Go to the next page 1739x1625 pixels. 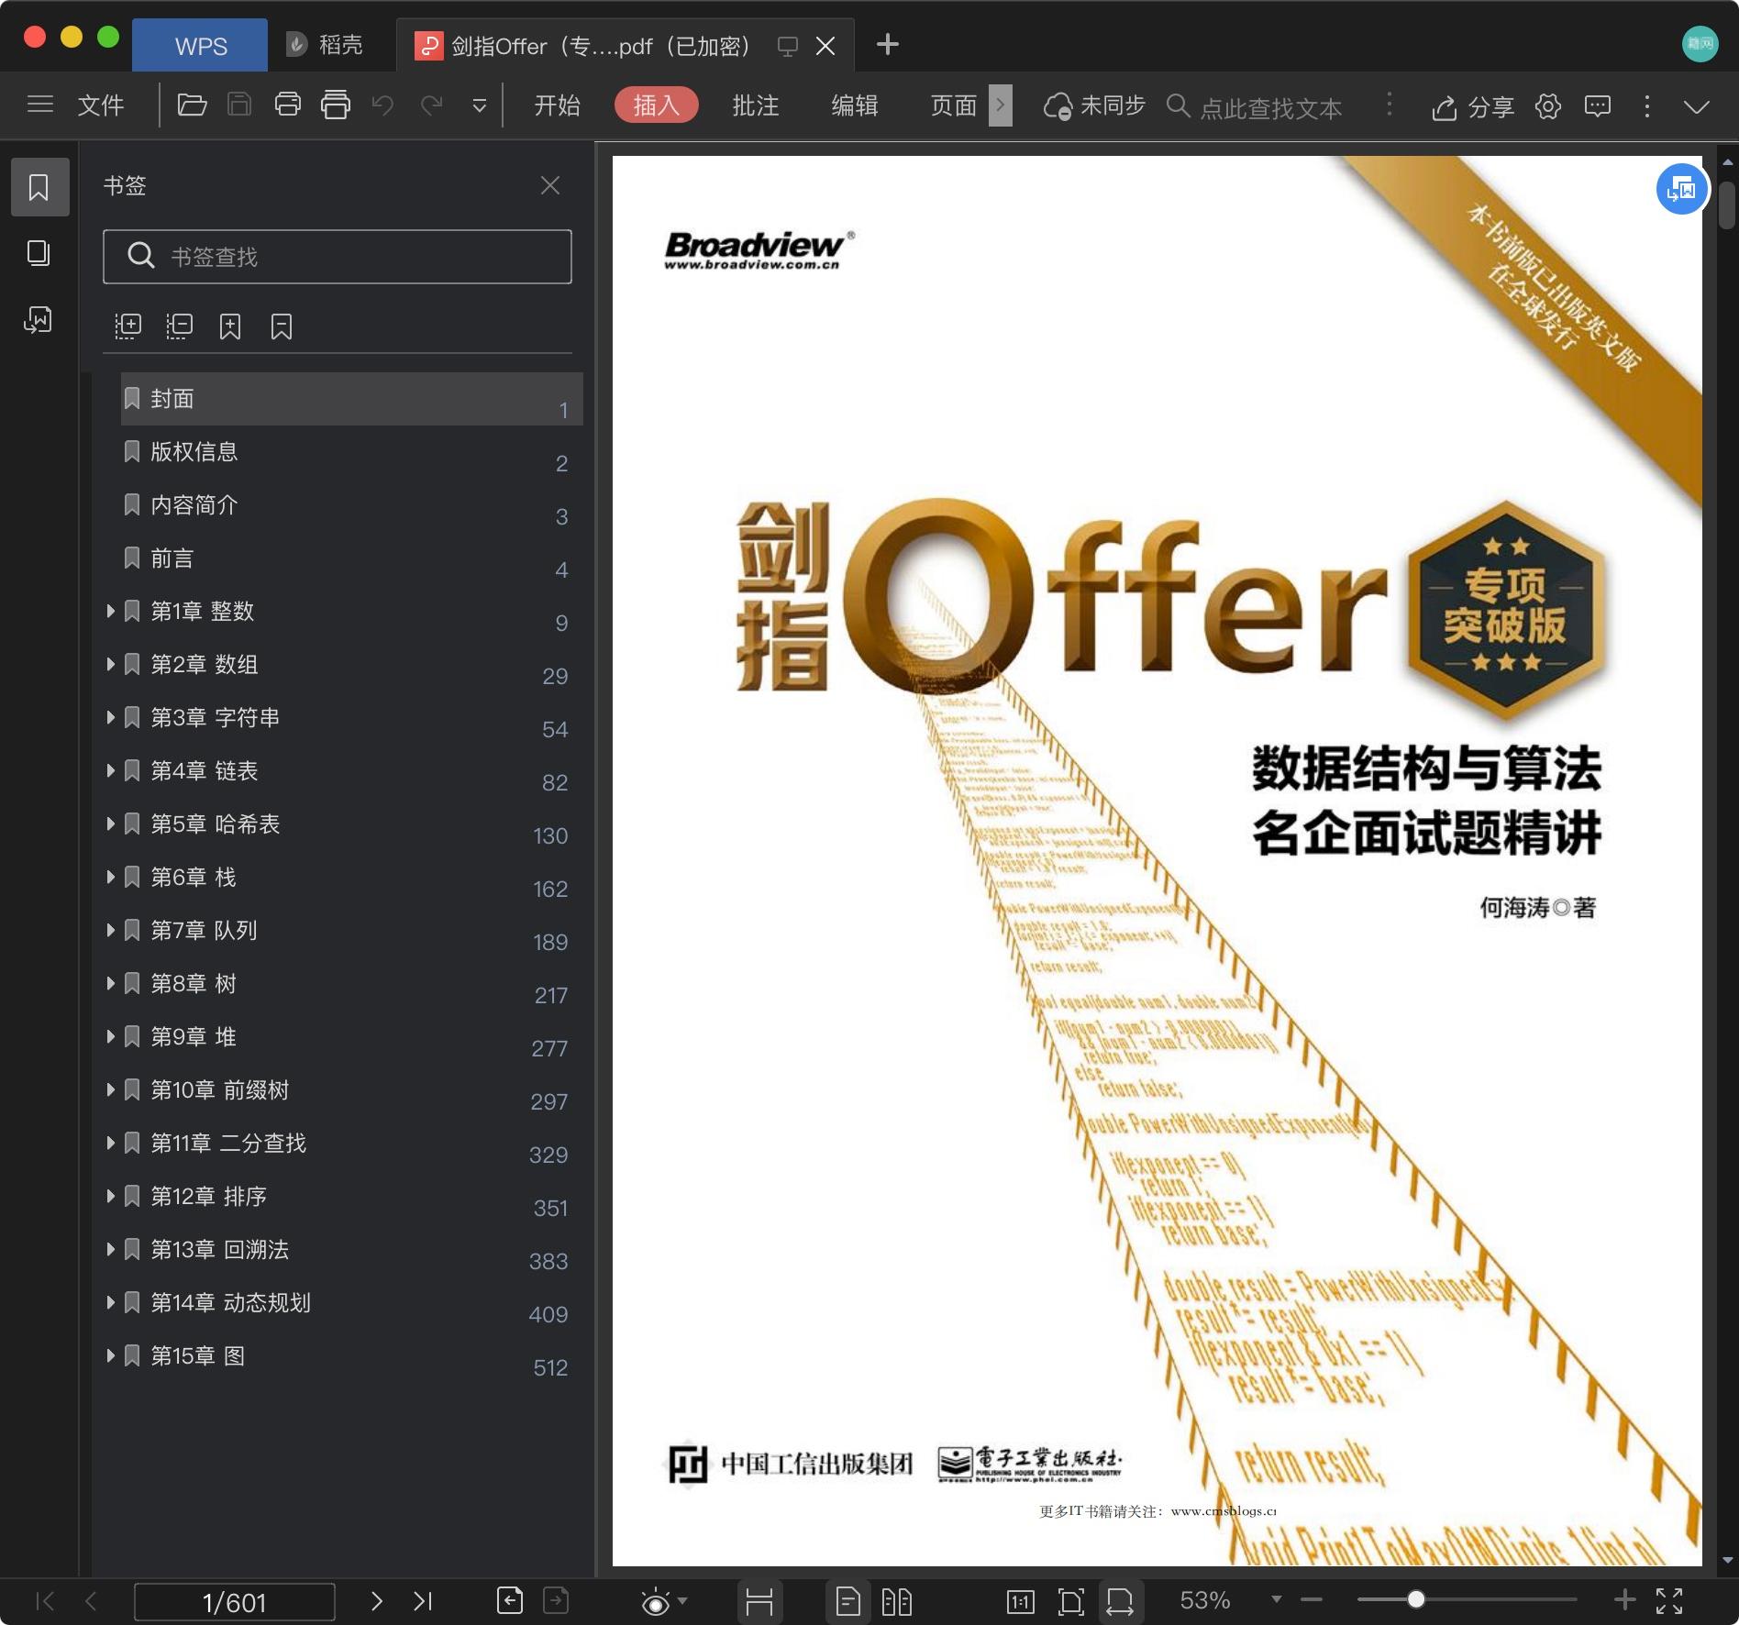click(376, 1601)
